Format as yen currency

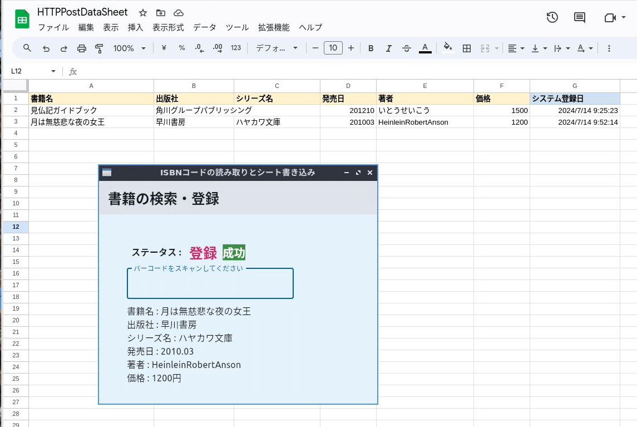click(x=164, y=48)
